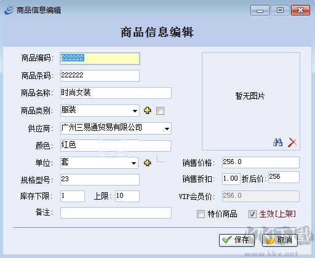This screenshot has height=258, width=315.
Task: Save the product with 保存 button
Action: pos(237,240)
